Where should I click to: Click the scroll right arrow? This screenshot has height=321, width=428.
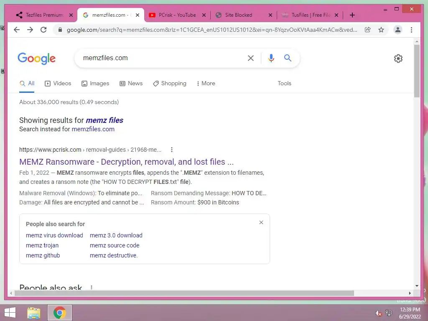tap(410, 293)
